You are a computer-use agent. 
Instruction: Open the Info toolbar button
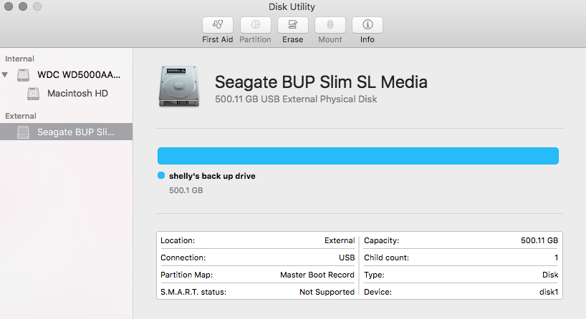(x=368, y=25)
